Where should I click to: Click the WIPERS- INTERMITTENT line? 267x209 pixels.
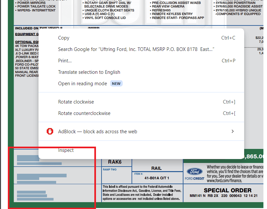(x=36, y=10)
